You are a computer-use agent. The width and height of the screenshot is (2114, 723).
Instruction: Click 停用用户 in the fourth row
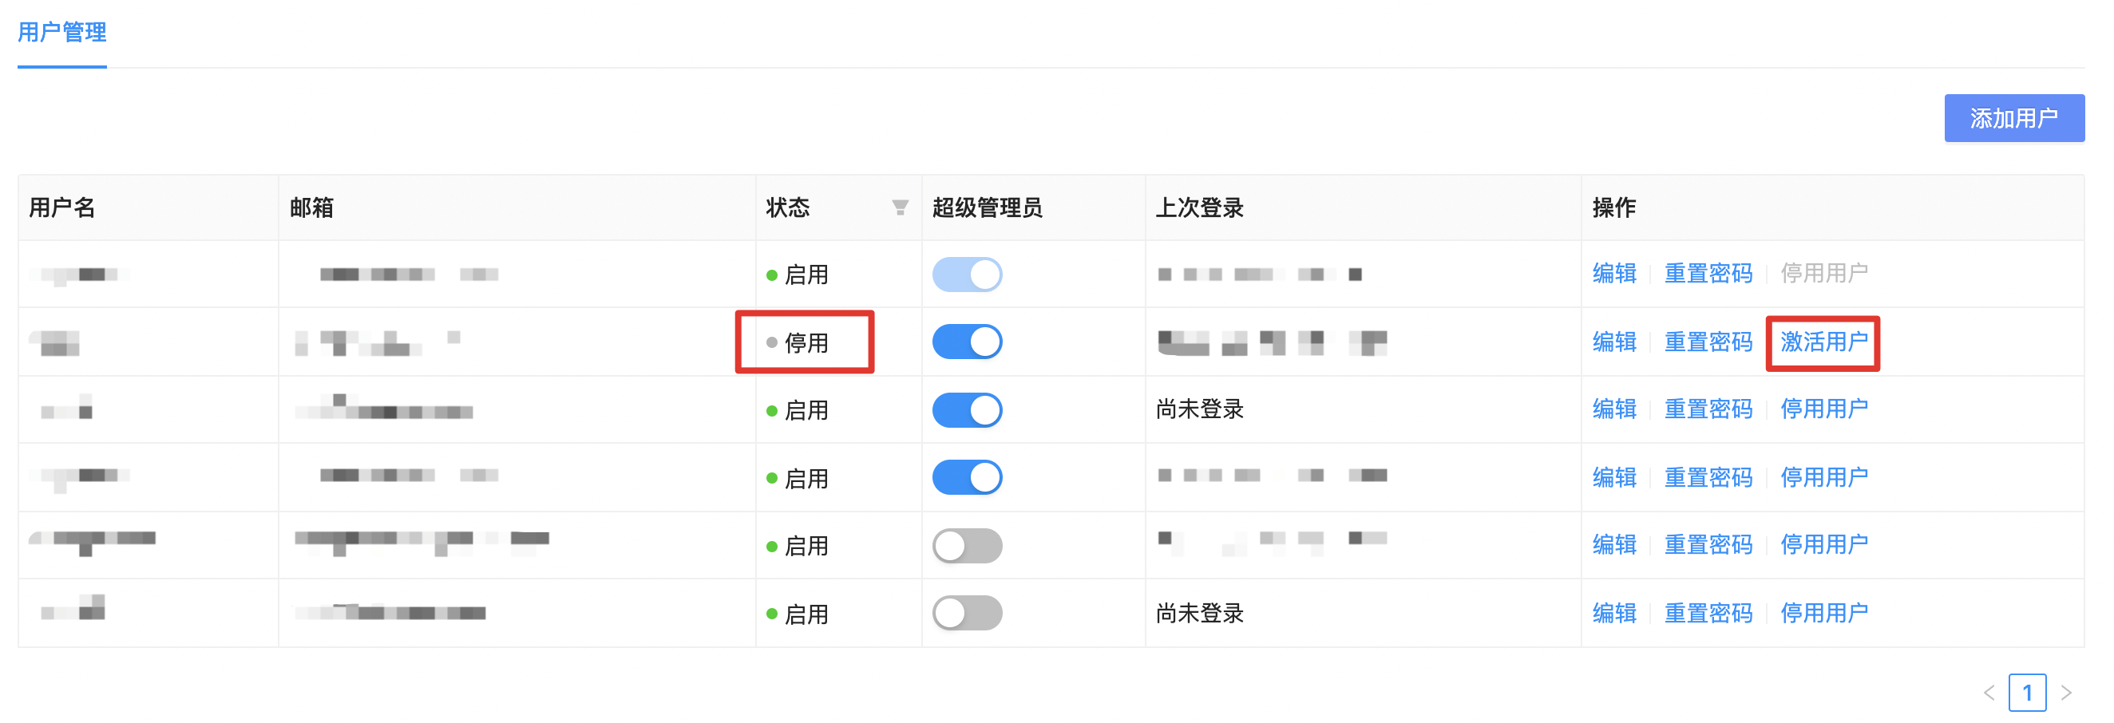(x=1823, y=476)
